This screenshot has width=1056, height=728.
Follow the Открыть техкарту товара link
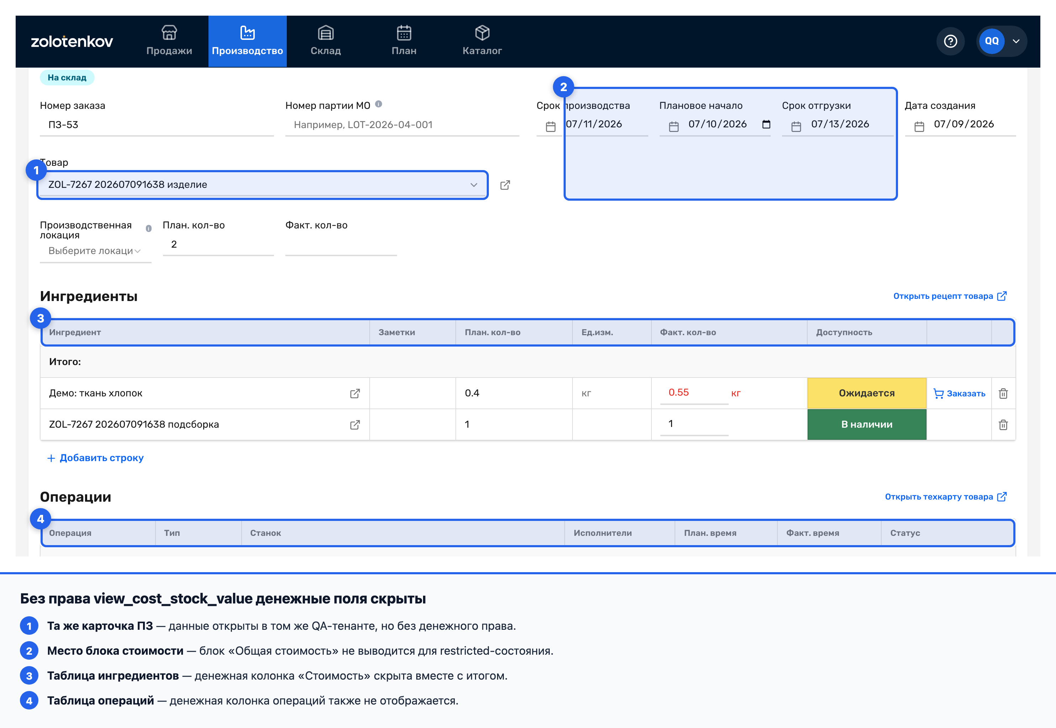coord(946,497)
